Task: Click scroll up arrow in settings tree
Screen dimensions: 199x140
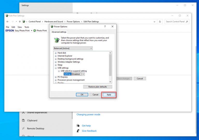Action: 110,53
